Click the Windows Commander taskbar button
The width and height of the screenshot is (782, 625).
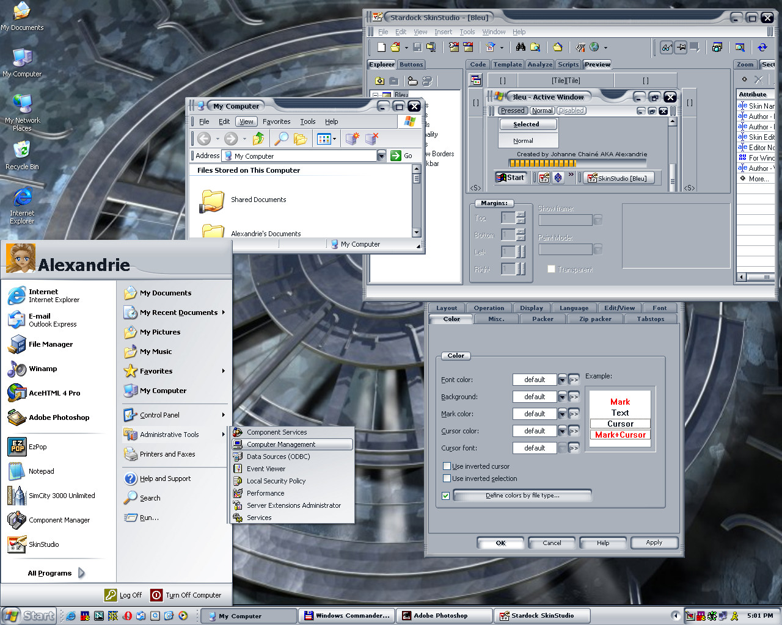346,616
